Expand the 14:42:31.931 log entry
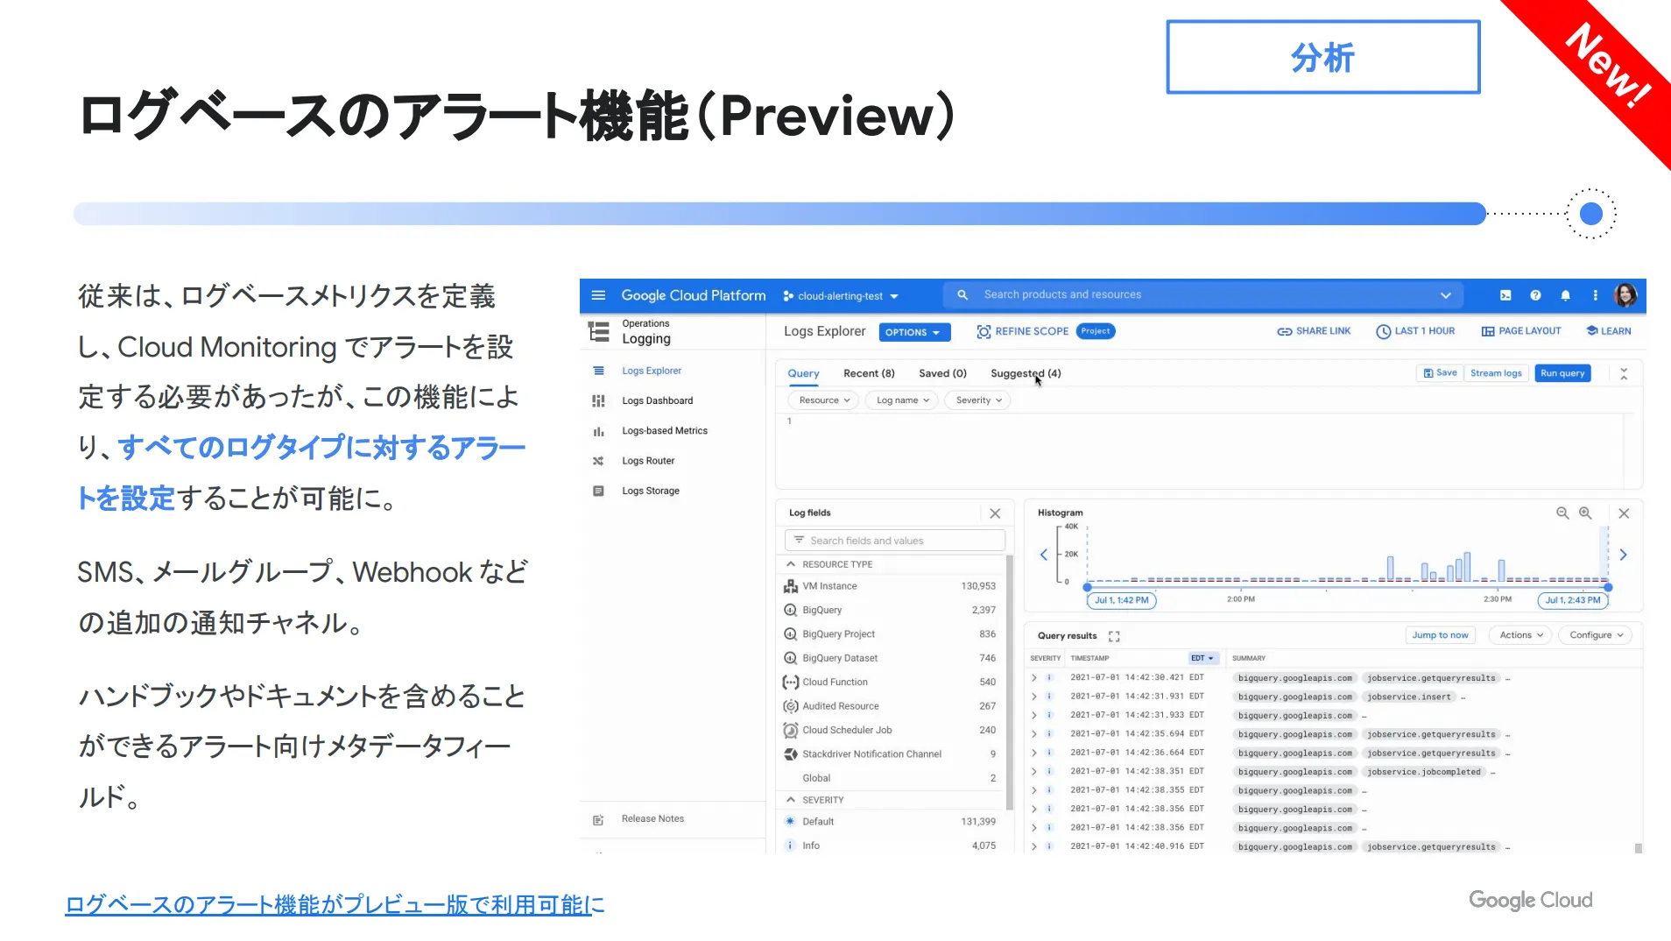 [x=1034, y=697]
